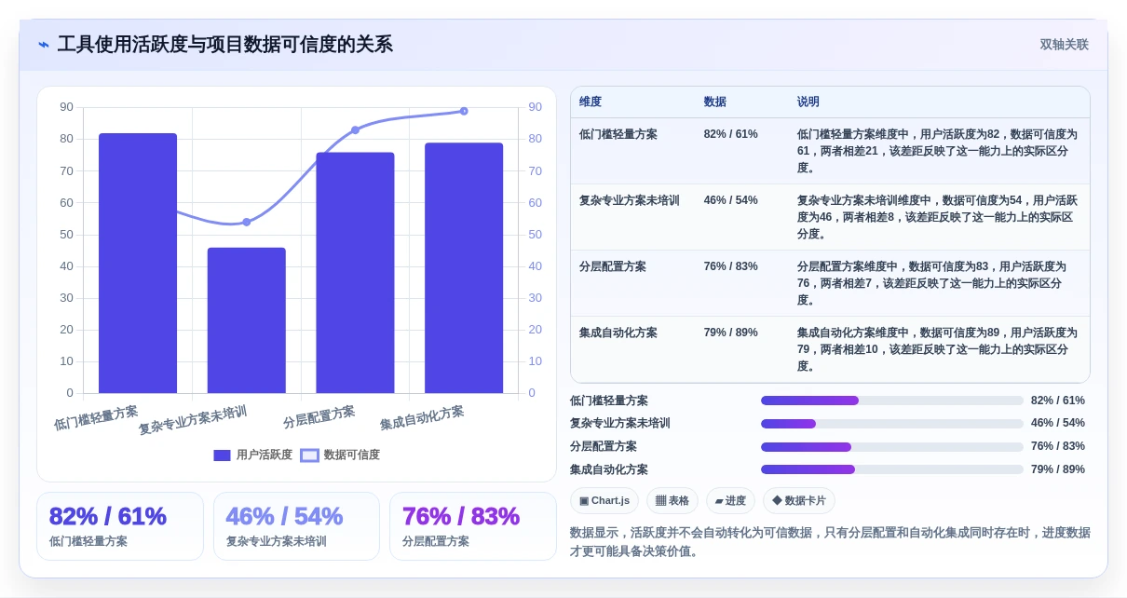Click description text for 低门槛轻量方案 row
The width and height of the screenshot is (1127, 598).
(x=937, y=151)
